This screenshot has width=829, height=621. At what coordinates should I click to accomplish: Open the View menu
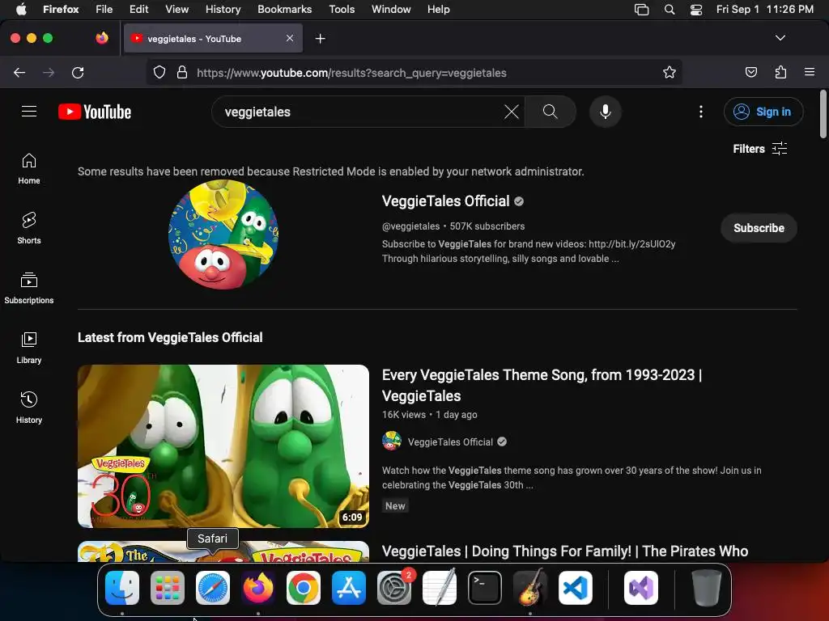tap(176, 10)
